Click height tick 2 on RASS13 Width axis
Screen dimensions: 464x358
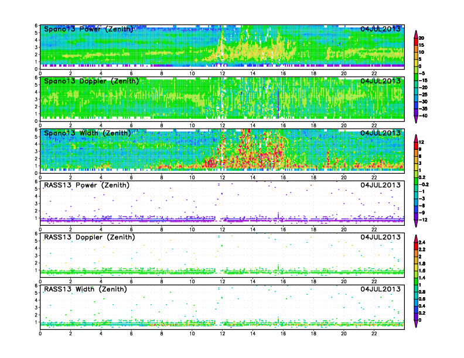pyautogui.click(x=36, y=315)
